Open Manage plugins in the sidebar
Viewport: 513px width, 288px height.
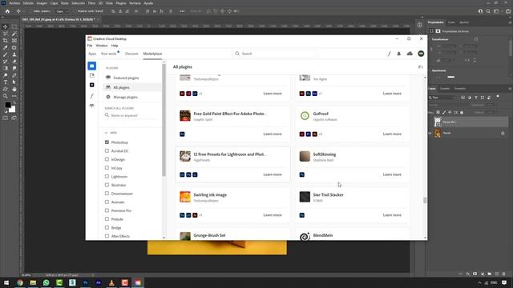(125, 98)
